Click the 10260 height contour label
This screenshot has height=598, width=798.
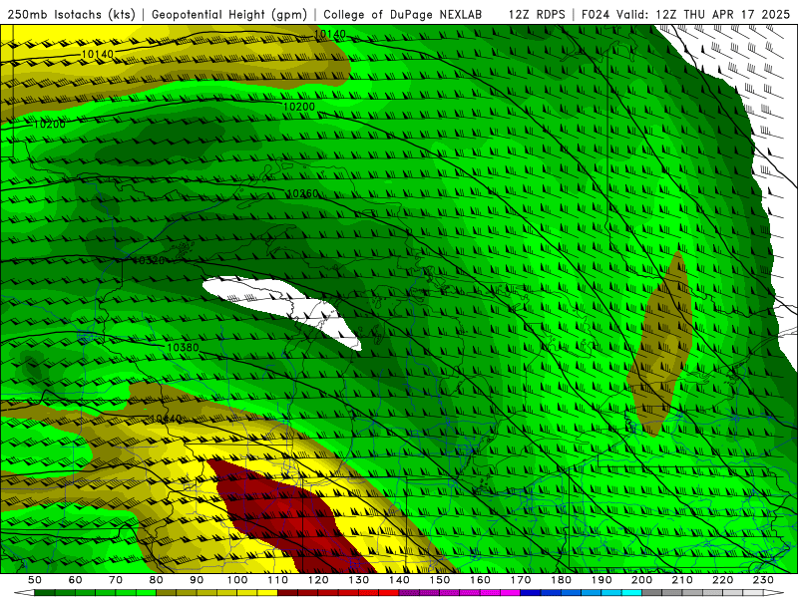point(302,193)
